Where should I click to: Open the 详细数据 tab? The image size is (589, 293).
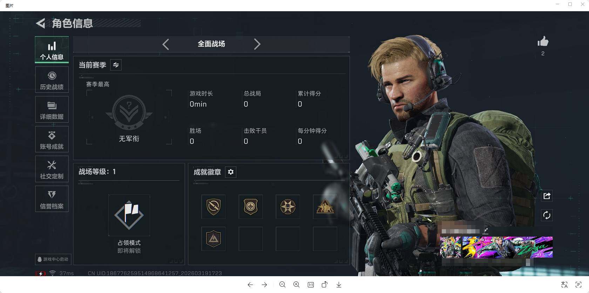(x=52, y=109)
